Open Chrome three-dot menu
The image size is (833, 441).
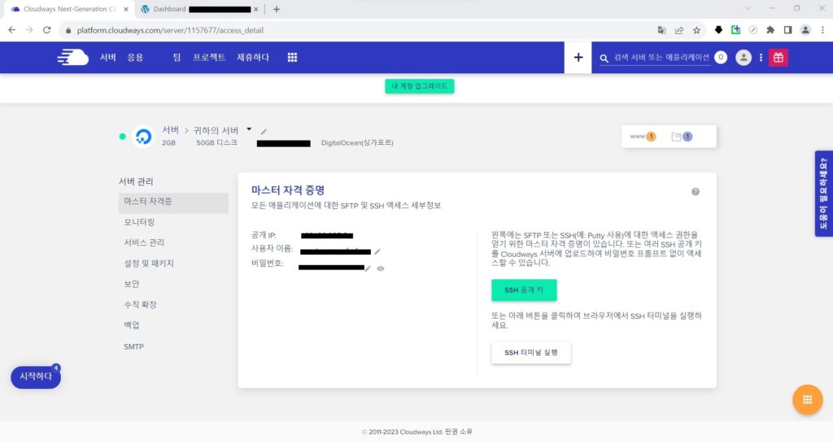822,30
